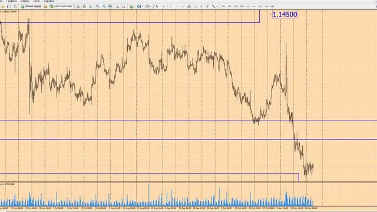The width and height of the screenshot is (377, 212).
Task: Click the tile windows icon
Action: (110, 6)
